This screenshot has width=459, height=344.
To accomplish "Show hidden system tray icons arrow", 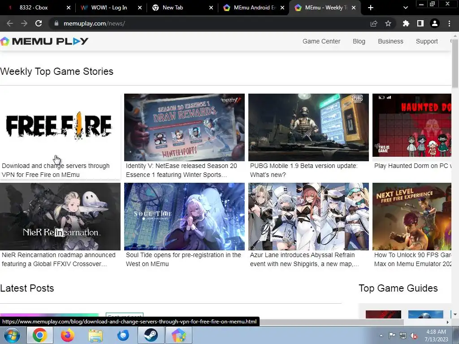I will pos(381,335).
